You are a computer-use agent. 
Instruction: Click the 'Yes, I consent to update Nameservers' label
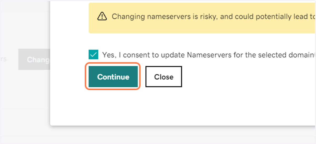(209, 55)
